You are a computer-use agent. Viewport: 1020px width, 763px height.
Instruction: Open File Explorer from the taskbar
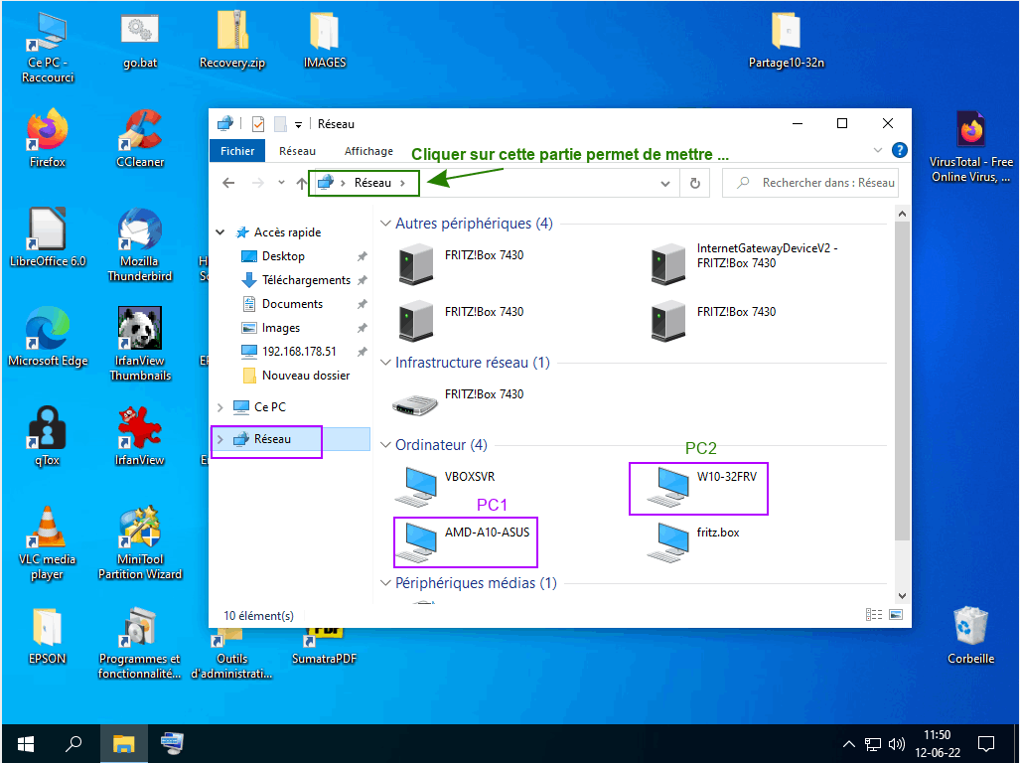pos(123,743)
